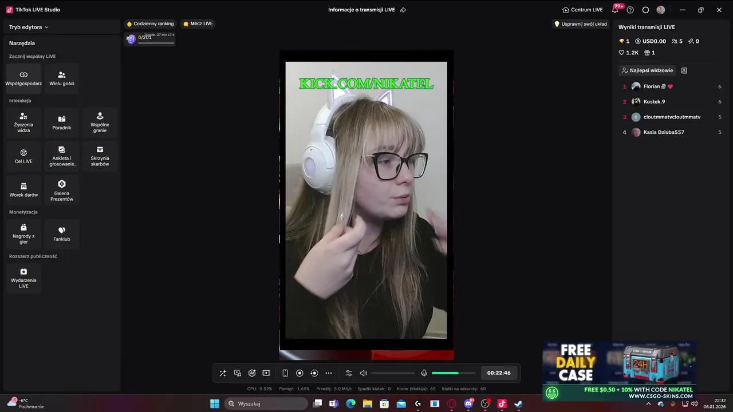Open Discord from the taskbar
This screenshot has width=733, height=412.
pyautogui.click(x=469, y=404)
